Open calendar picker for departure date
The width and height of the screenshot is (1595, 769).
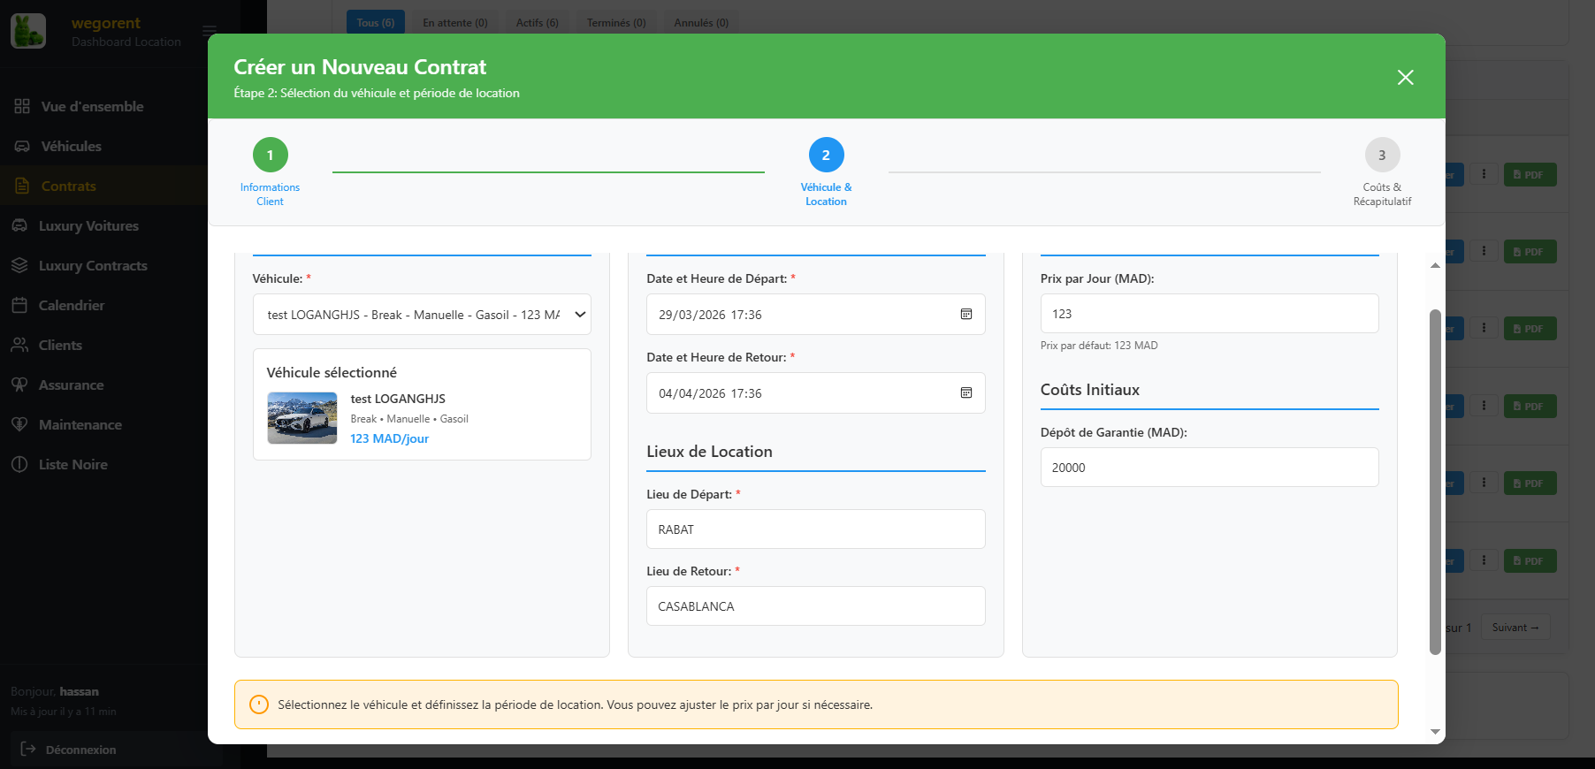pyautogui.click(x=966, y=315)
